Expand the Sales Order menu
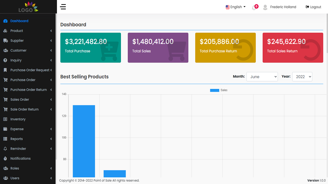Viewport: 328px width, 184px height. coord(20,100)
